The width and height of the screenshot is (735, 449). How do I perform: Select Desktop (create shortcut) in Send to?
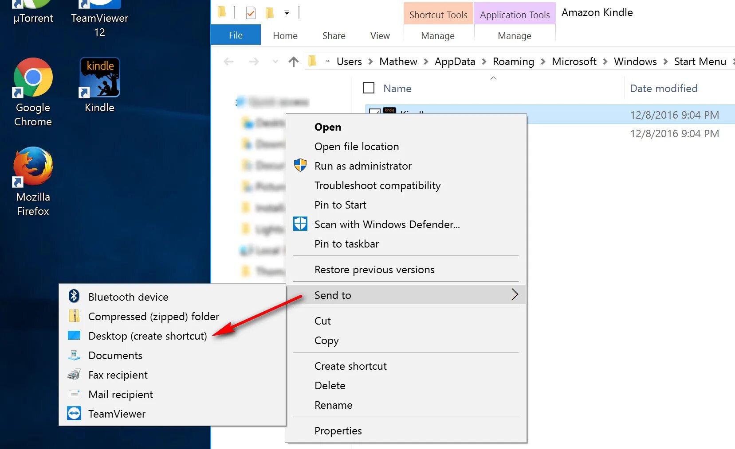click(173, 336)
